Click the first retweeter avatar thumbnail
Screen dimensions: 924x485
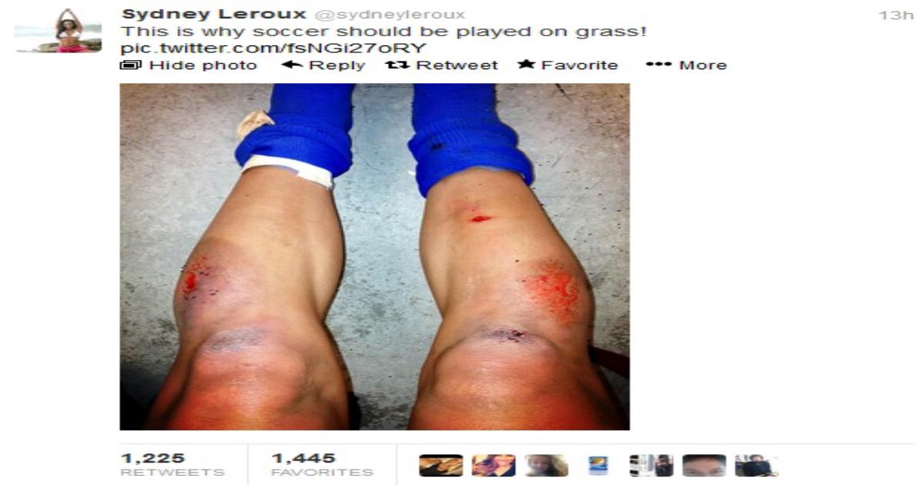coord(440,465)
